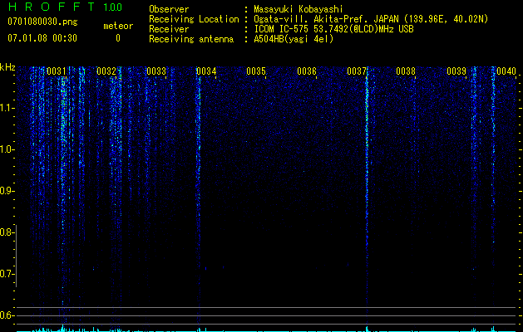The height and width of the screenshot is (332, 523).
Task: Click the 1.1 kHz axis label
Action: click(x=7, y=108)
